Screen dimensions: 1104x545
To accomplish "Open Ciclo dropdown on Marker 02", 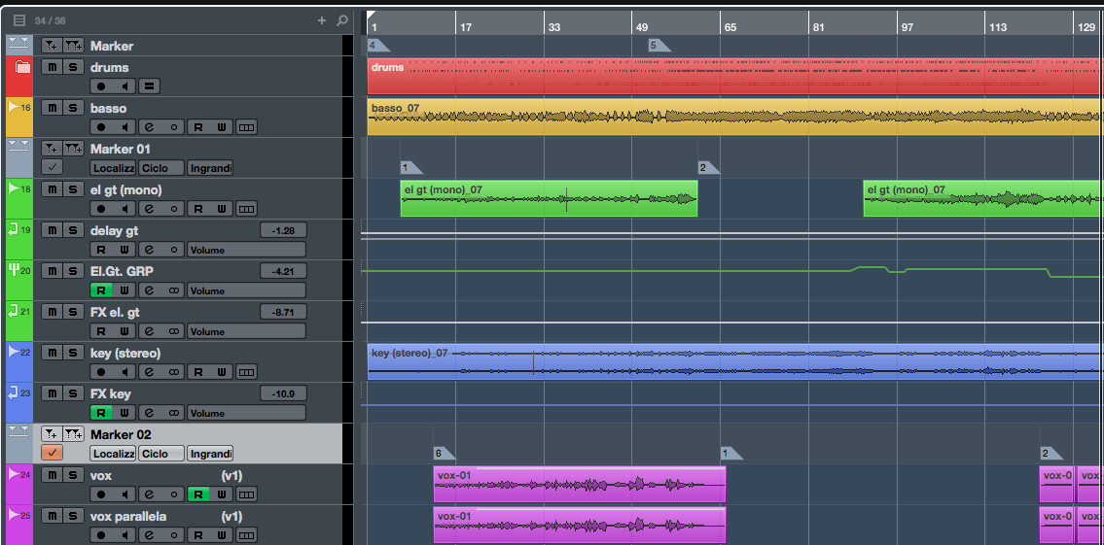I will tap(161, 454).
